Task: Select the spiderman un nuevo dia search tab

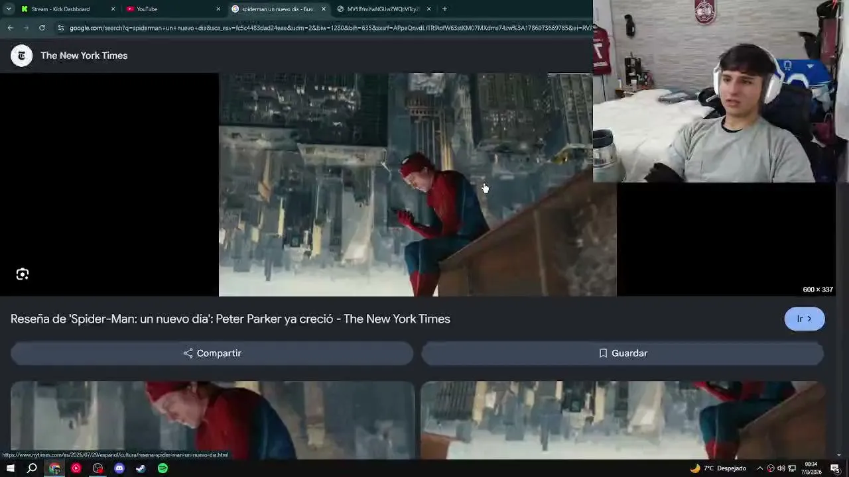Action: coord(279,9)
